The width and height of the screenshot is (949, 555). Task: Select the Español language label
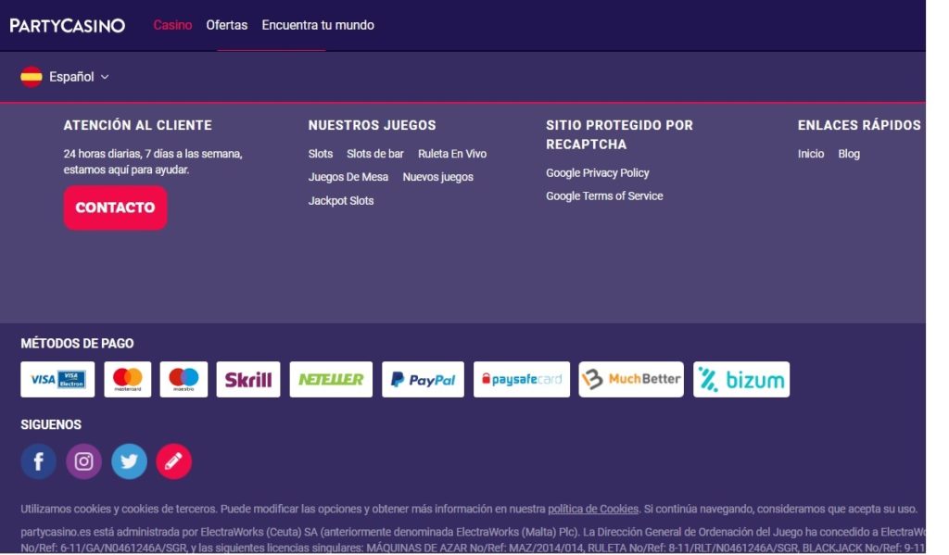click(x=71, y=77)
